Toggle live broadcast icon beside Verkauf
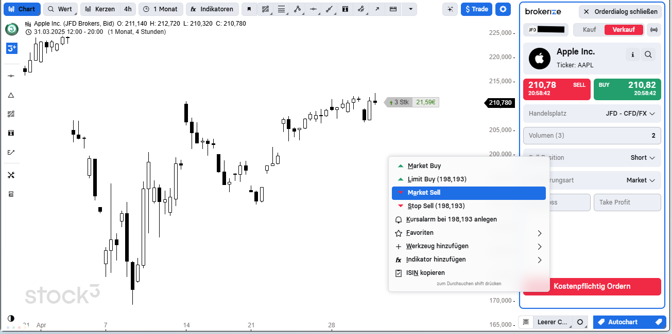672x334 pixels. point(654,30)
